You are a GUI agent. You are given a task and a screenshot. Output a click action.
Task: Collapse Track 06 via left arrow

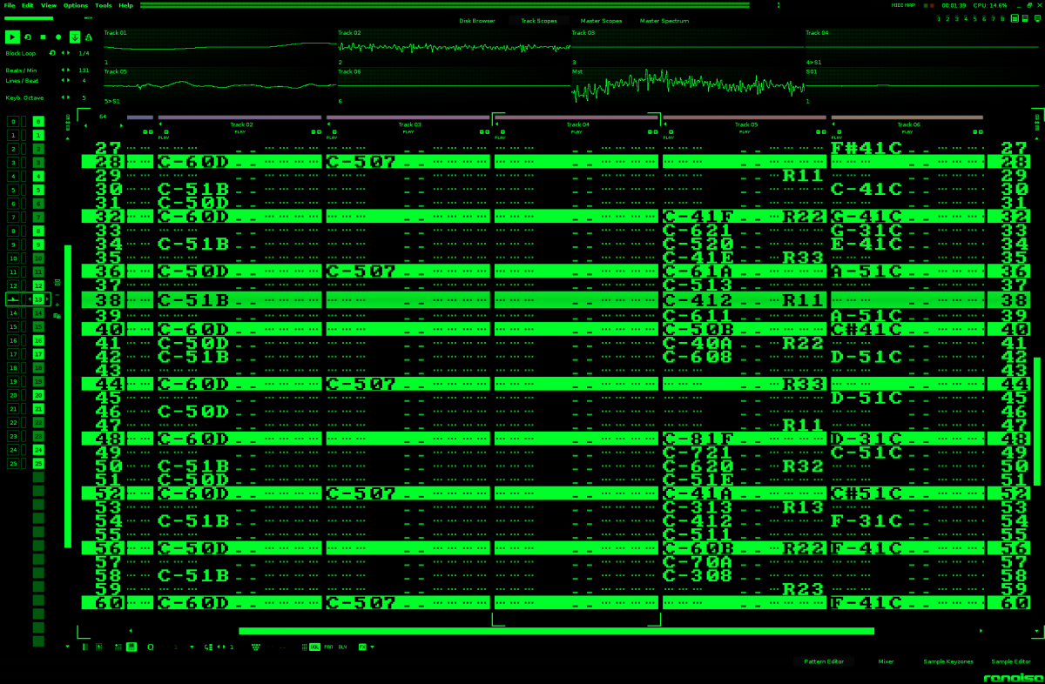click(x=833, y=124)
